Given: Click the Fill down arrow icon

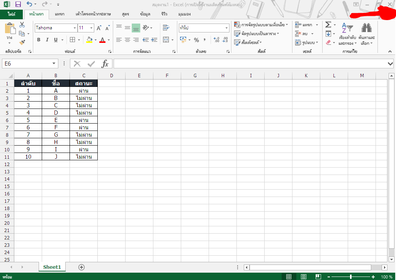Looking at the screenshot, I should click(328, 34).
